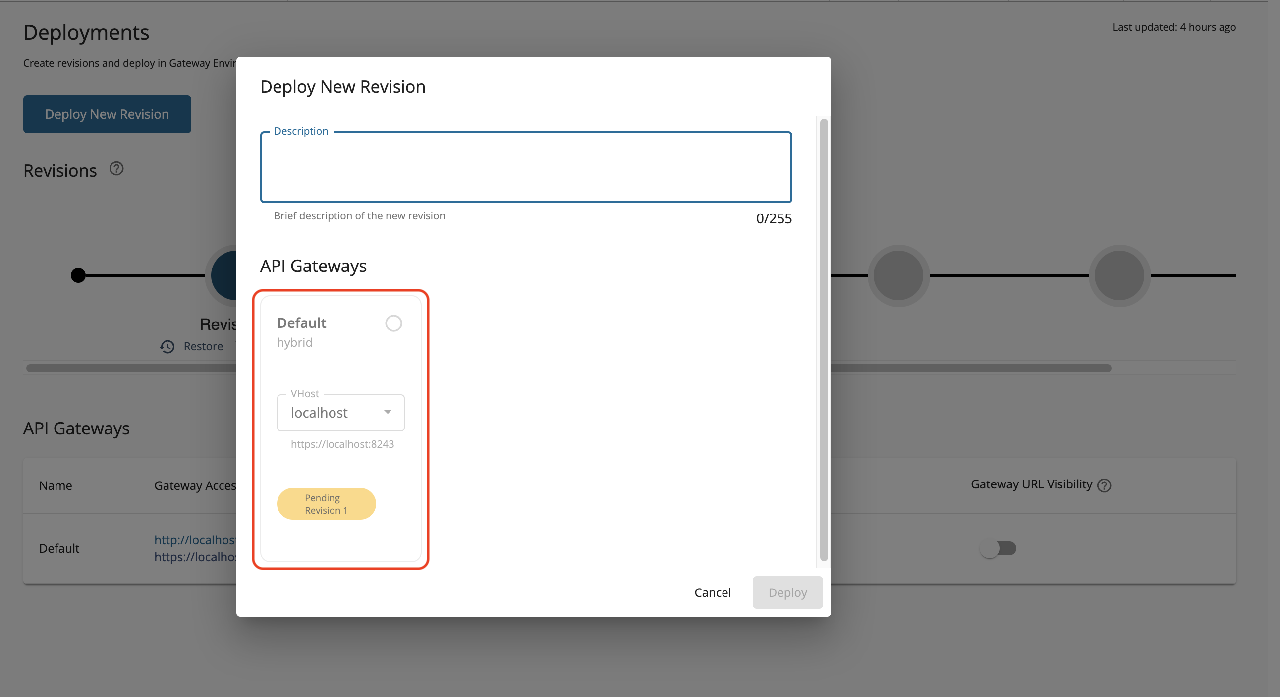Open the Revisions help tooltip

tap(116, 169)
